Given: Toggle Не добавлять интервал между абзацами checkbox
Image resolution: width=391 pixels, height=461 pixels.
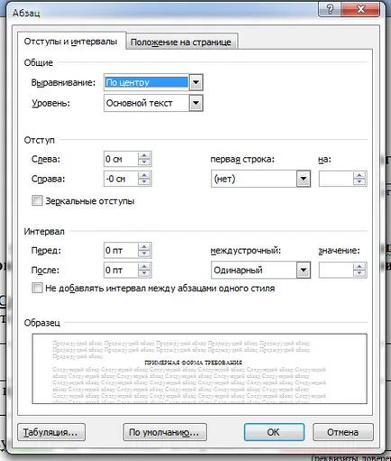Looking at the screenshot, I should pos(37,288).
